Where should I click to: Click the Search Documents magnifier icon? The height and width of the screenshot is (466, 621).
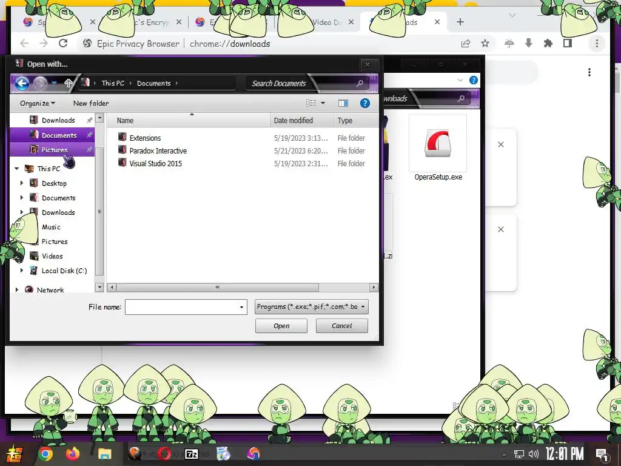pos(360,83)
